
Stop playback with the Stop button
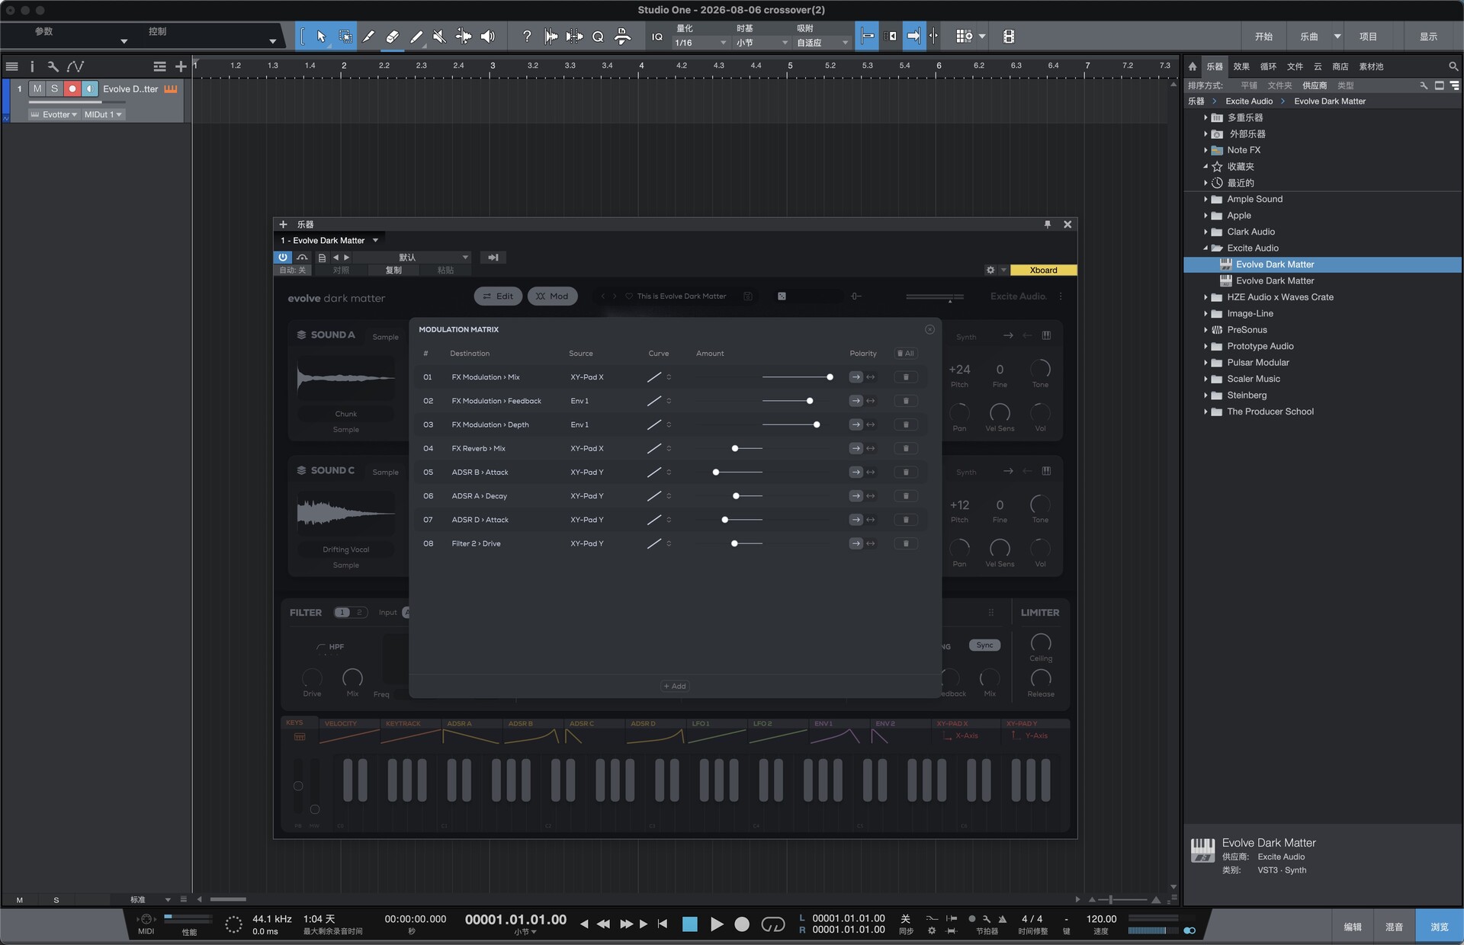tap(690, 924)
